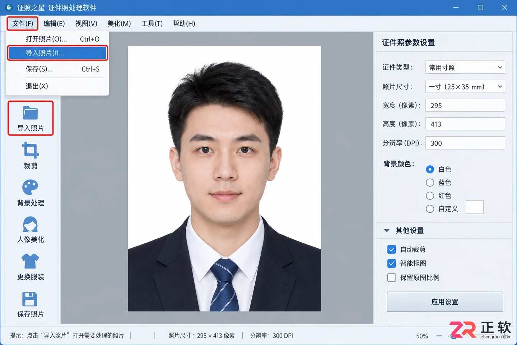
Task: Open the 照片尺寸 dropdown
Action: click(465, 87)
